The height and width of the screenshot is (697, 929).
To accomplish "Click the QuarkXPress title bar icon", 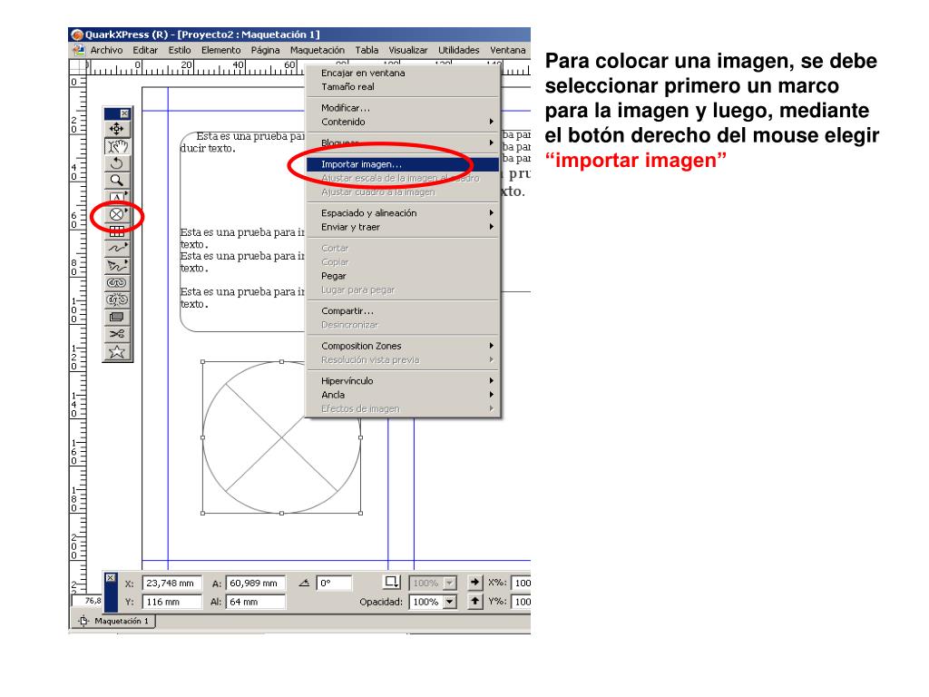I will [77, 34].
